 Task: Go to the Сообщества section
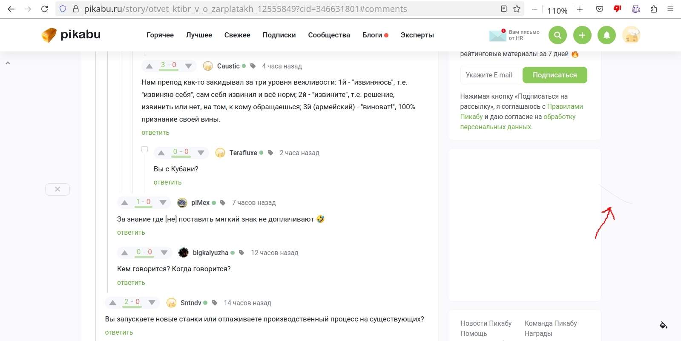(329, 35)
